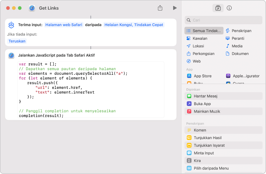Open the Media category
The width and height of the screenshot is (266, 174).
(x=237, y=46)
